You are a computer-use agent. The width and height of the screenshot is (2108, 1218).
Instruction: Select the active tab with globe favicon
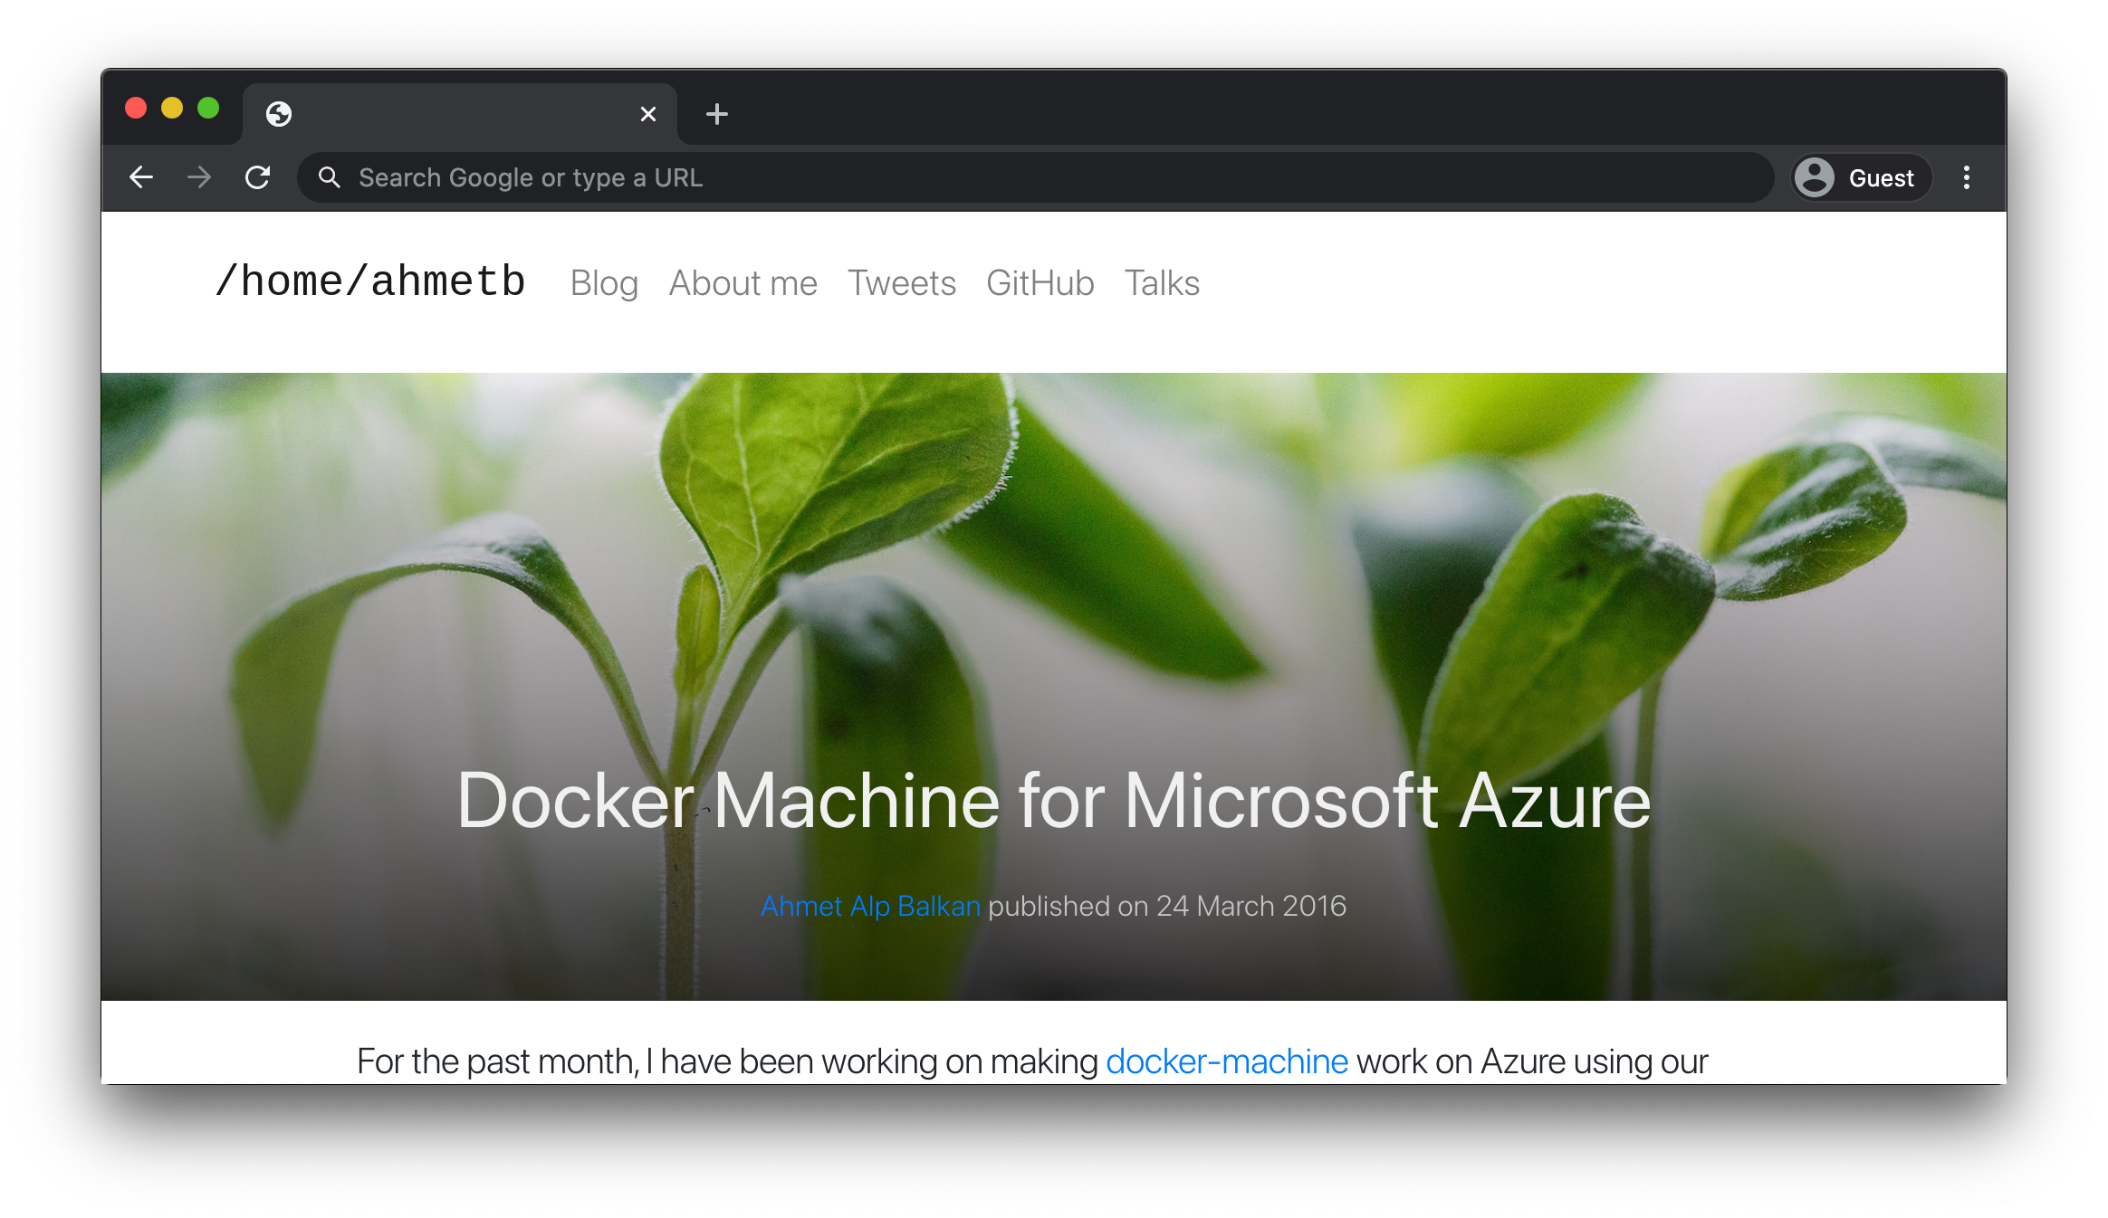pyautogui.click(x=460, y=114)
